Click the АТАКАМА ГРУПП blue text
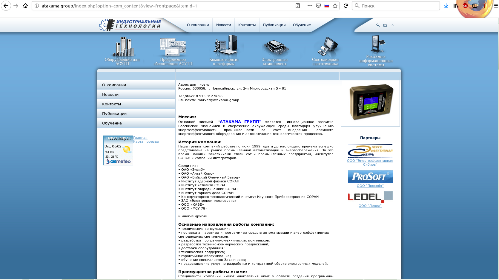This screenshot has height=280, width=499. (240, 122)
